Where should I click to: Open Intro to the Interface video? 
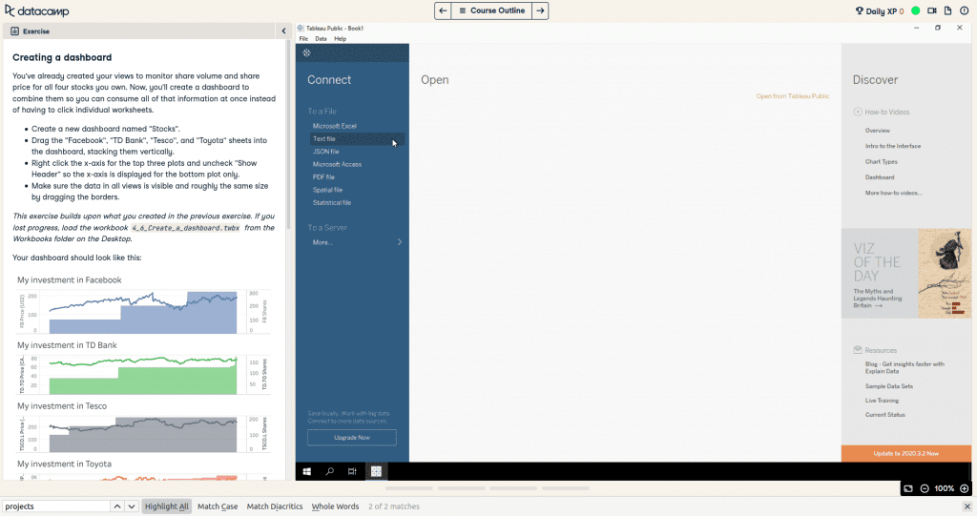pyautogui.click(x=893, y=146)
